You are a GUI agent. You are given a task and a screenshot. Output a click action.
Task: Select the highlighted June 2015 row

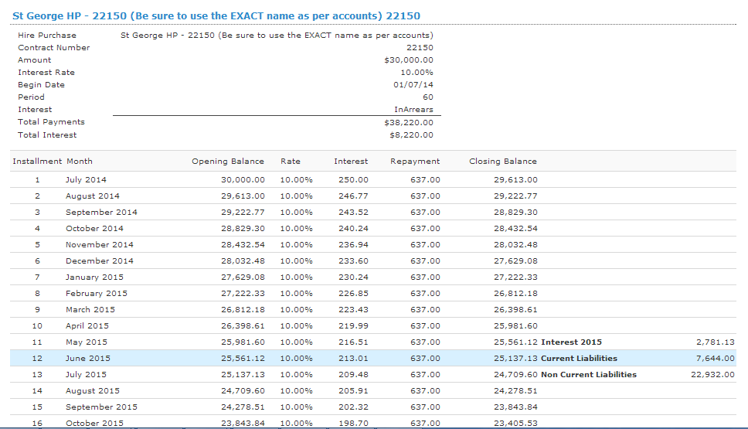click(x=373, y=359)
